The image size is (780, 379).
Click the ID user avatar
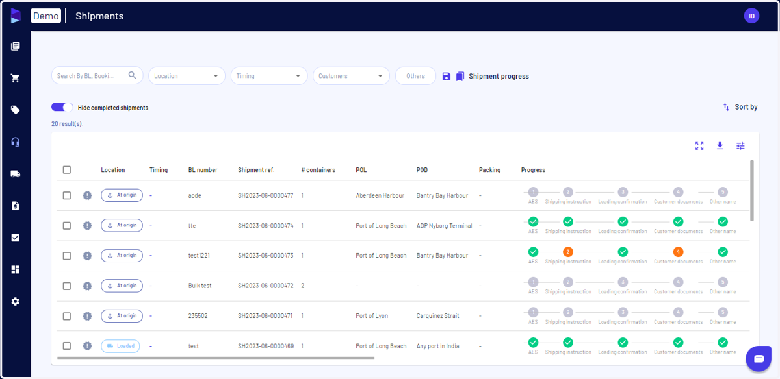pos(751,16)
